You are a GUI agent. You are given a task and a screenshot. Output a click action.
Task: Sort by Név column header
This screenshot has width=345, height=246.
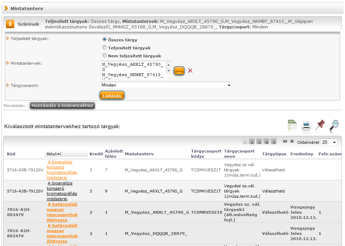tap(51, 154)
